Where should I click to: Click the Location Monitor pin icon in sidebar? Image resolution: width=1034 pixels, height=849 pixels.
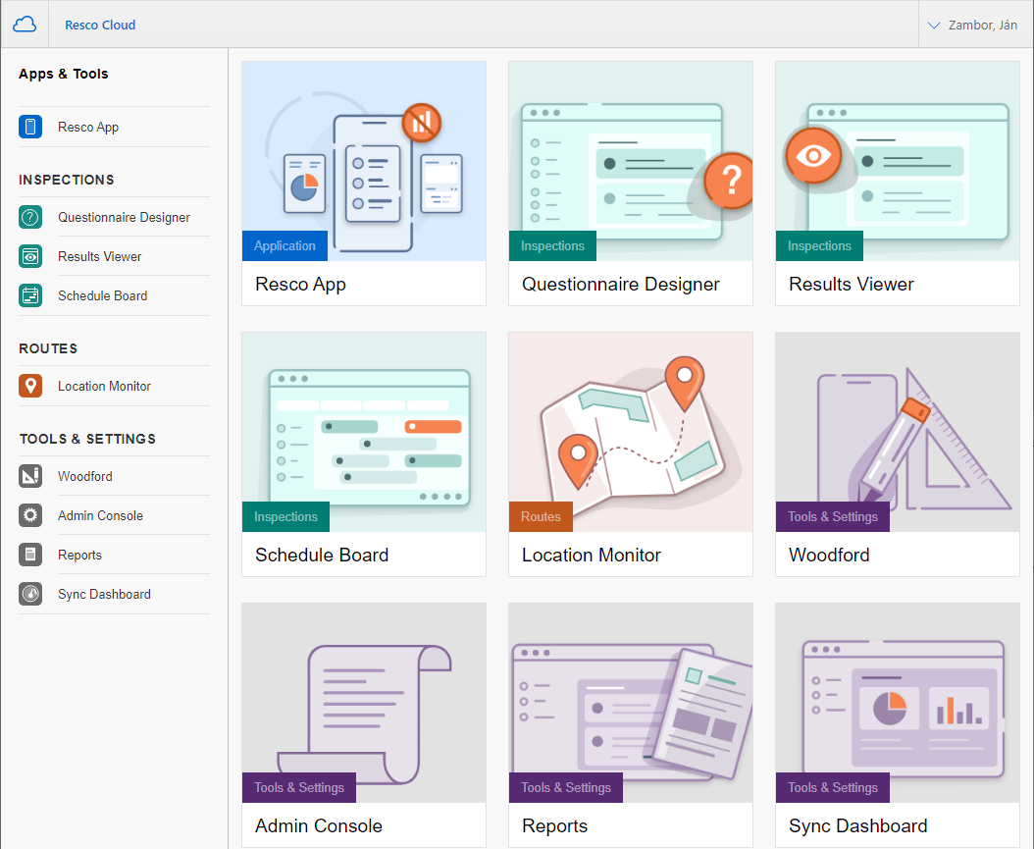(30, 386)
